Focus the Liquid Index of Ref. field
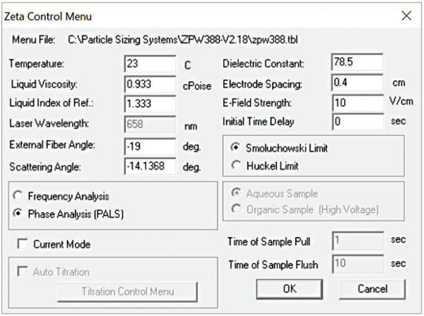Viewport: 424px width, 316px height. click(150, 104)
